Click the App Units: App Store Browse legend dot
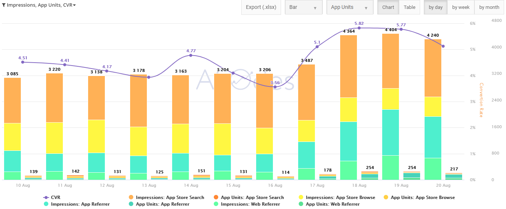Screen dimensions: 506x209 [386, 198]
